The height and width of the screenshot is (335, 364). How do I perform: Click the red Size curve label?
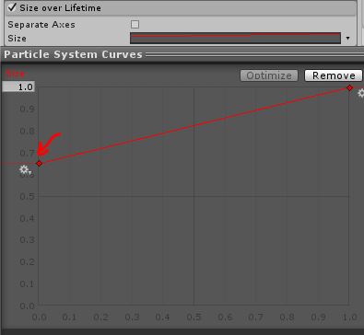(16, 74)
